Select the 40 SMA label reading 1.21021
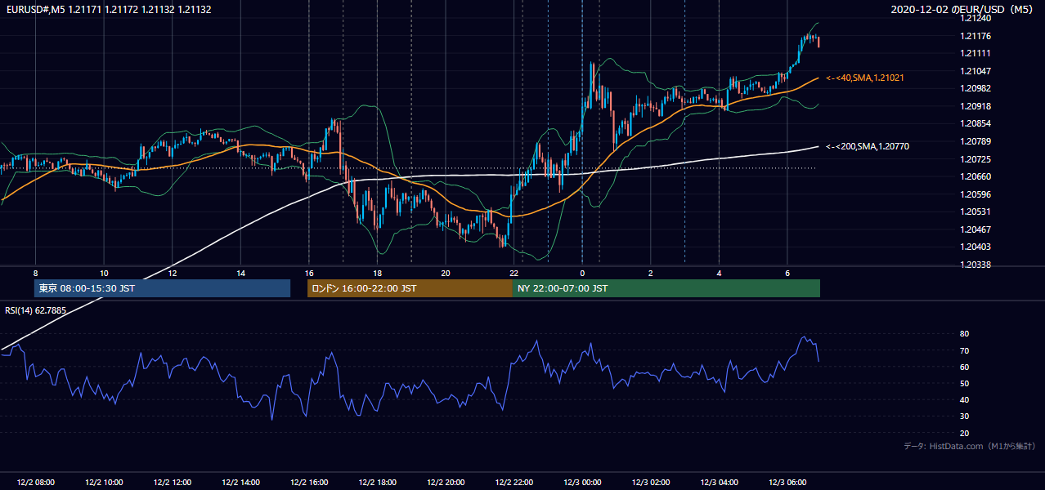 [865, 78]
